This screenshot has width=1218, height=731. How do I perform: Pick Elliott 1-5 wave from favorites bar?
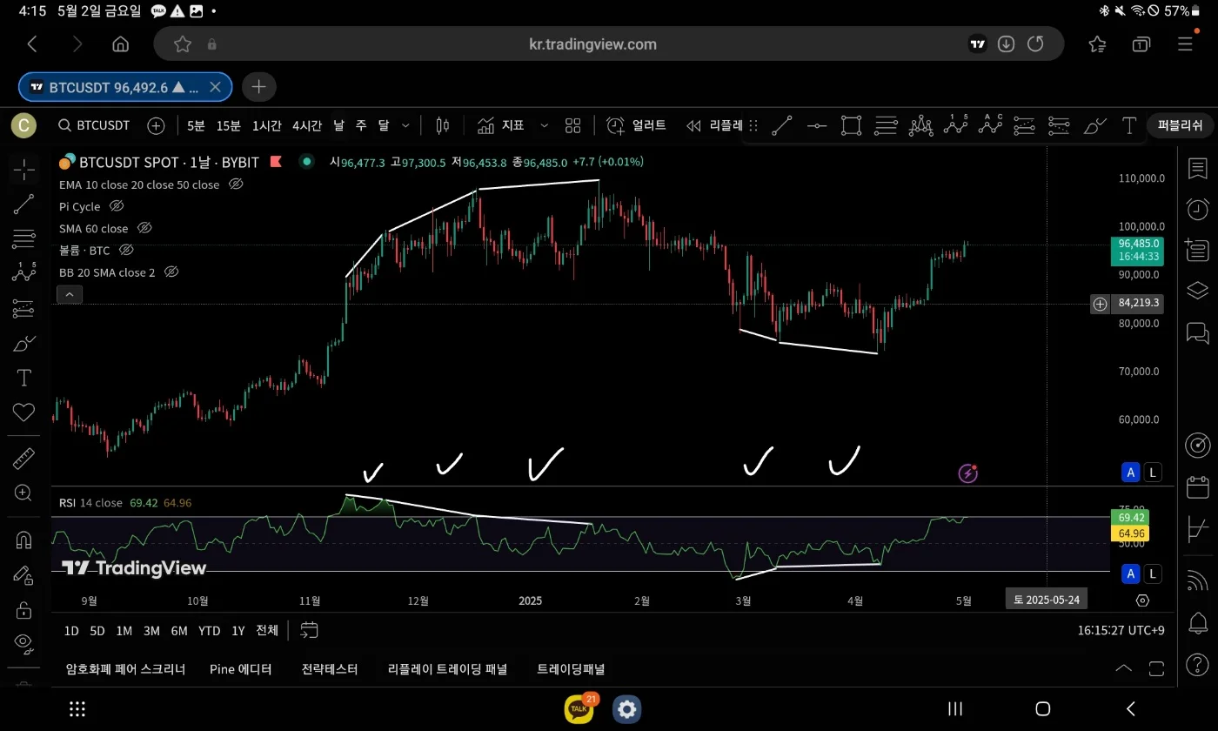tap(955, 125)
